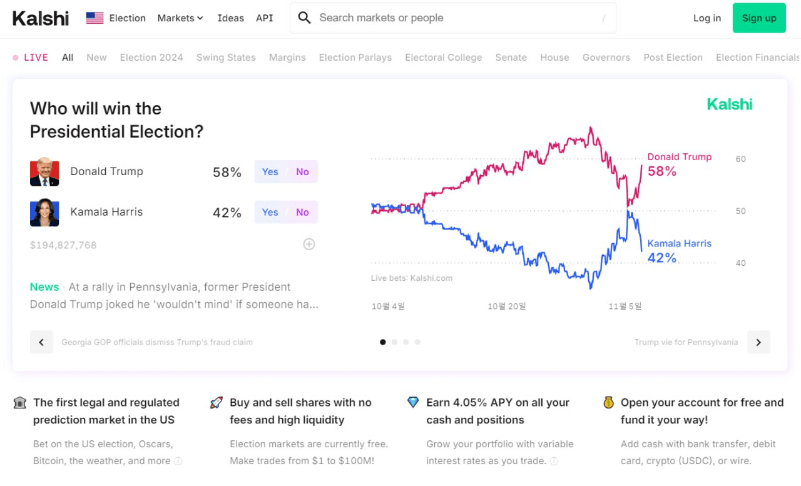Click the $194,827,768 volume figure
The image size is (801, 486).
(63, 245)
